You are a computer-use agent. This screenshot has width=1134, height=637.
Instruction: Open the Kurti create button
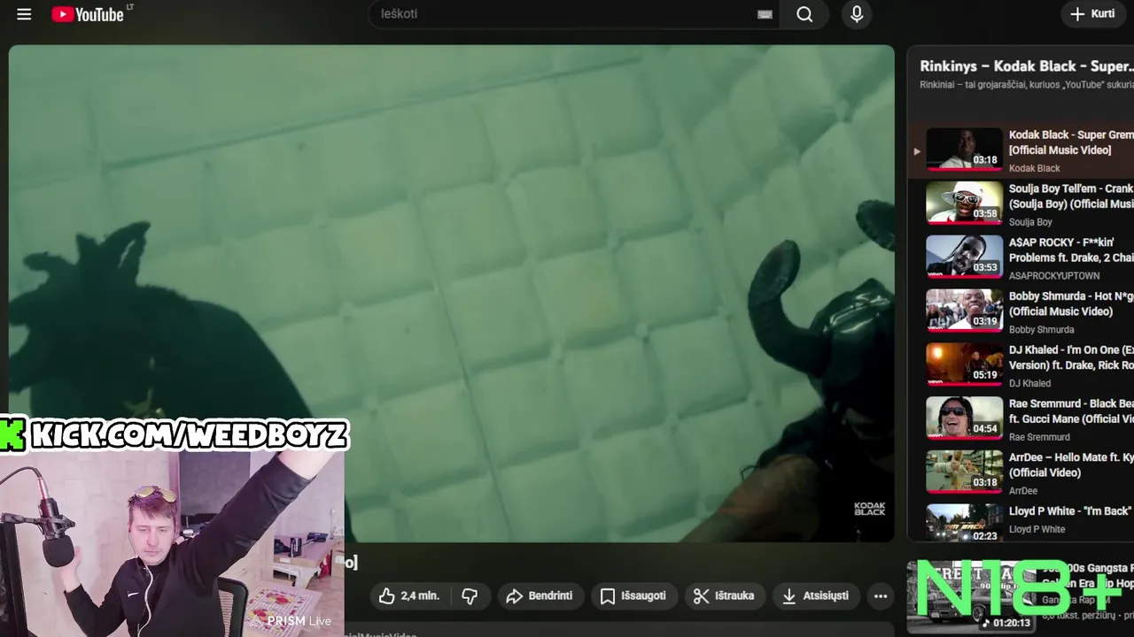tap(1093, 14)
